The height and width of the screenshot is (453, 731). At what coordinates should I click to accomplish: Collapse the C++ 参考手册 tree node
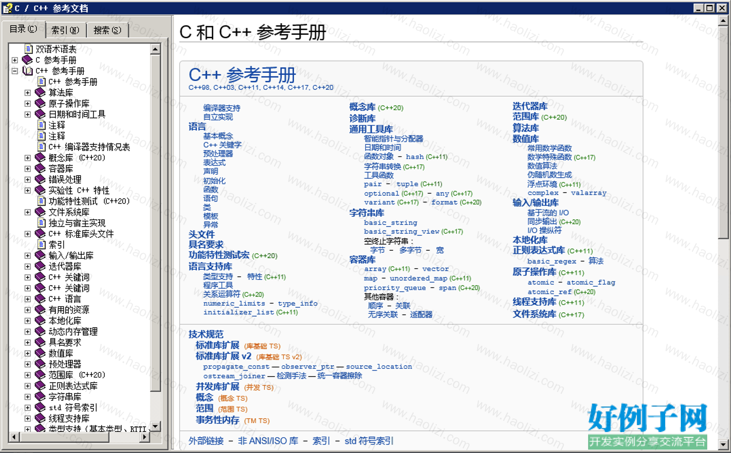(15, 71)
